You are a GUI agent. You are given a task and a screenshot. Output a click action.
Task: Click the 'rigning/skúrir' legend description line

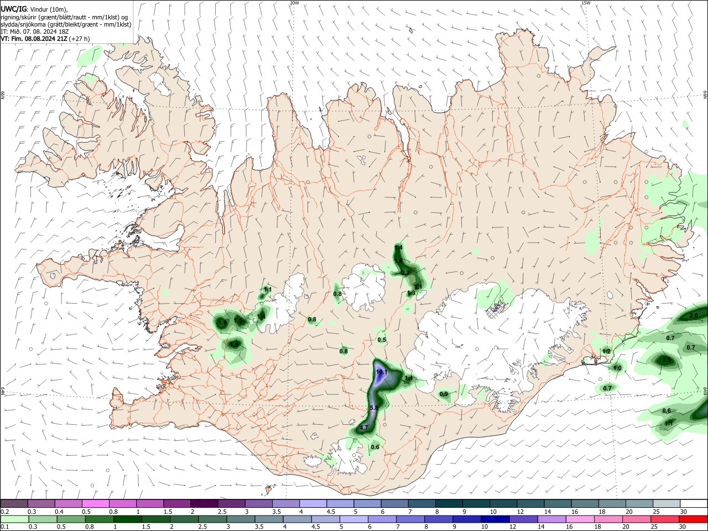coord(64,17)
